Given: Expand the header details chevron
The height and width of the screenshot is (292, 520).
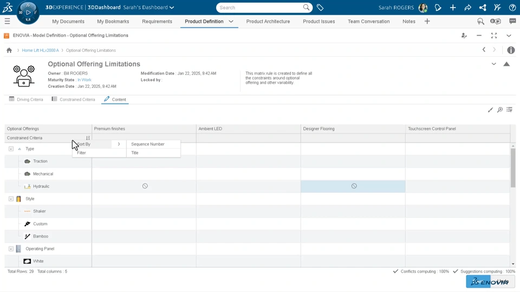Looking at the screenshot, I should tap(493, 64).
